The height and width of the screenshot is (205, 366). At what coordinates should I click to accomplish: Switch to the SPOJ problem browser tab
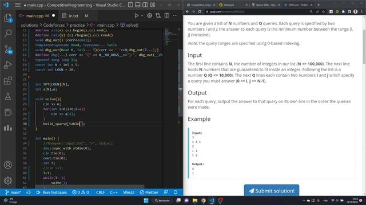coord(298,5)
